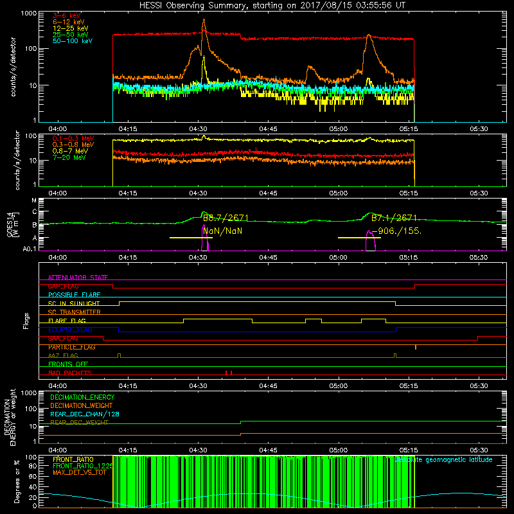Viewport: 514px width, 514px height.
Task: Select the SC_IN_SUNLIGHT flag label
Action: 74,303
